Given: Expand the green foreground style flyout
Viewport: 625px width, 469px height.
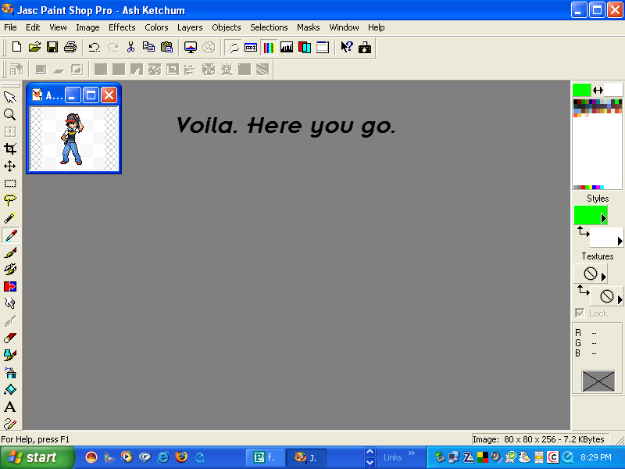Looking at the screenshot, I should point(604,219).
